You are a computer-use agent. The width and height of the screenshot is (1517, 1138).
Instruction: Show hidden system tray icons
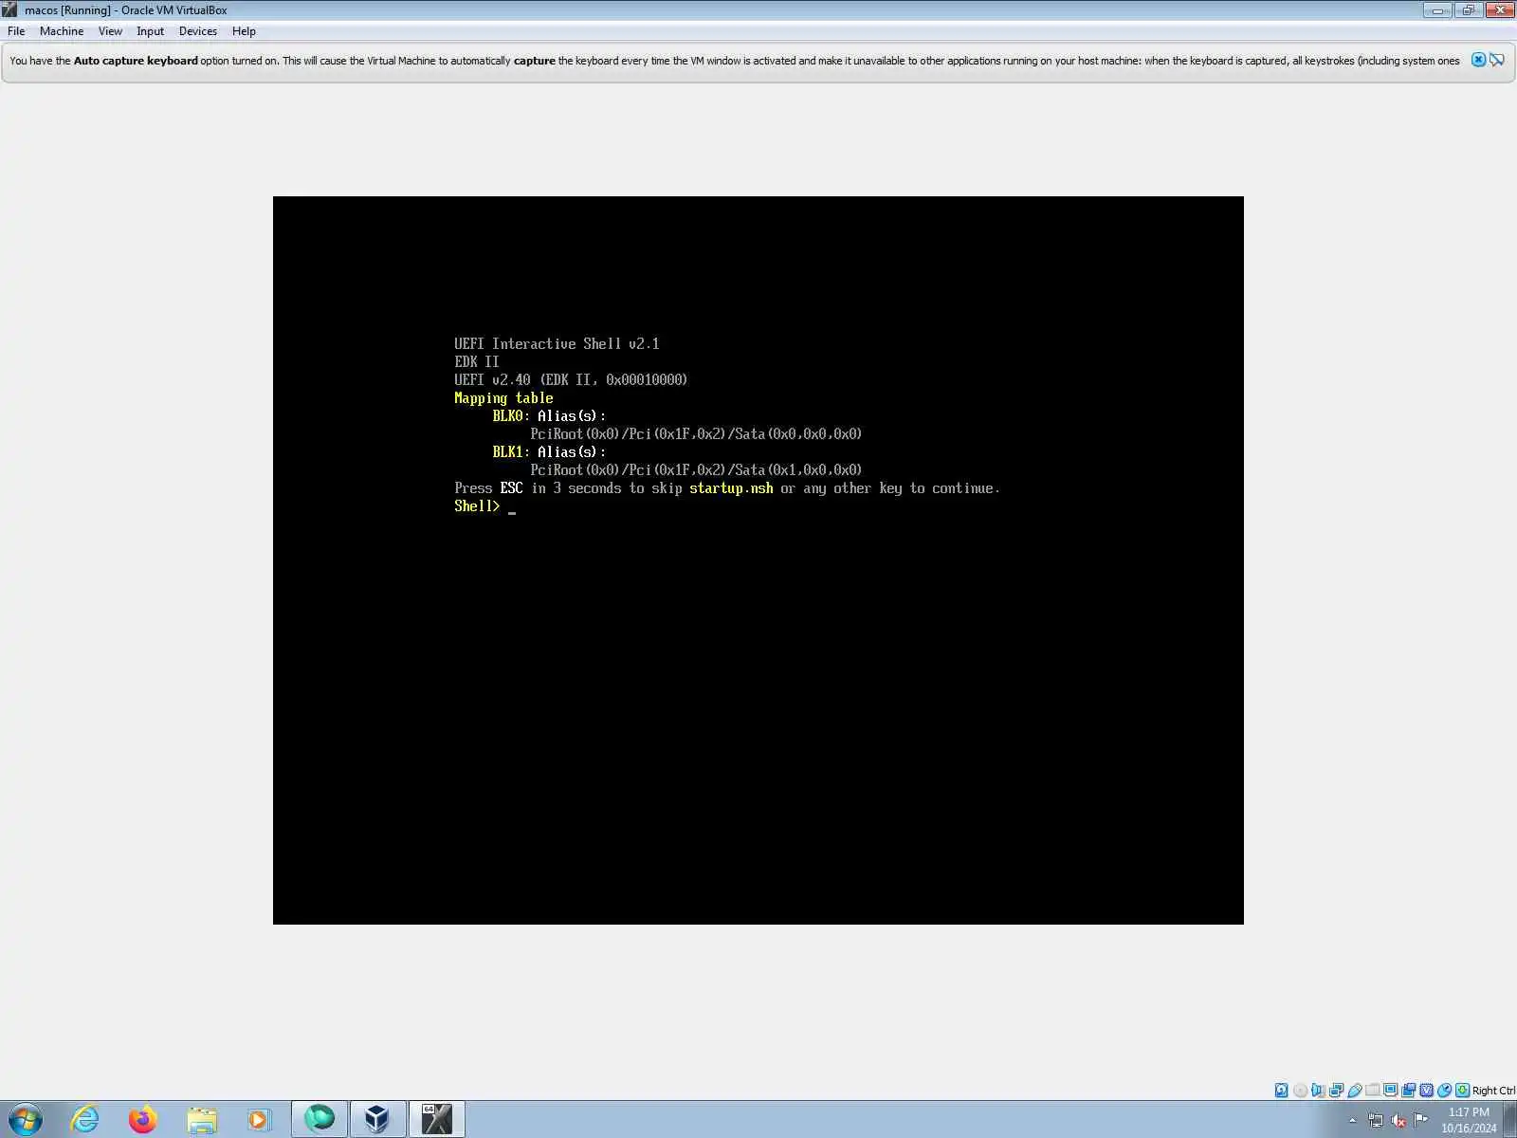click(1353, 1120)
